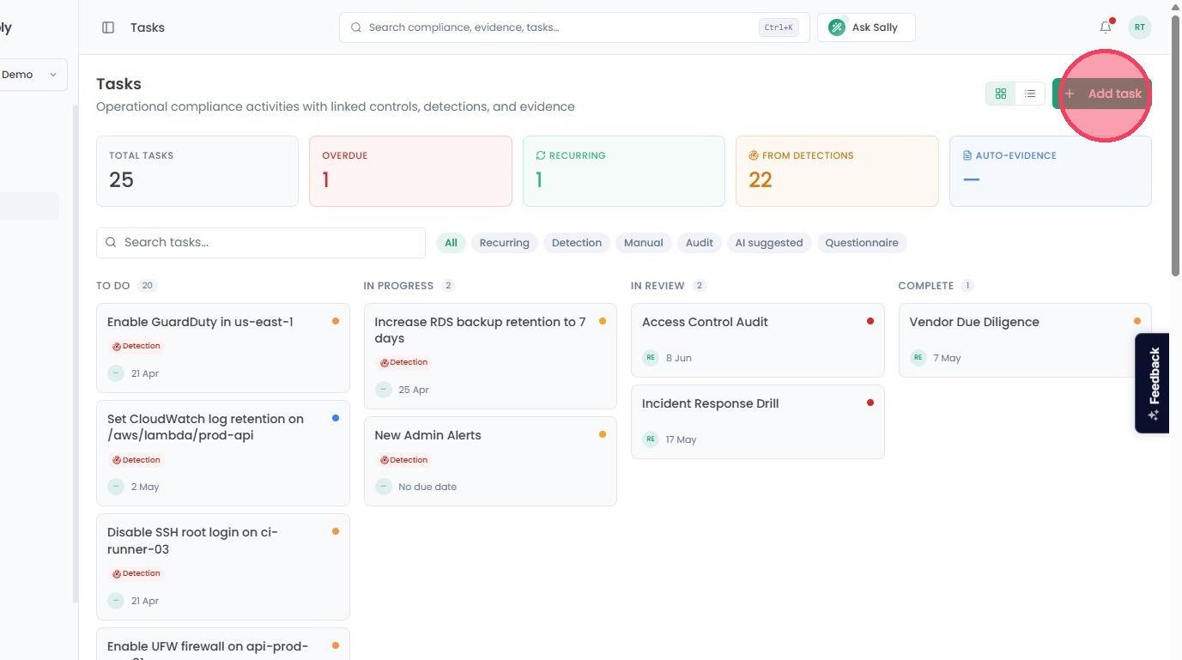Click the RE avatar on Vendor Due Diligence
The height and width of the screenshot is (660, 1182).
(918, 358)
